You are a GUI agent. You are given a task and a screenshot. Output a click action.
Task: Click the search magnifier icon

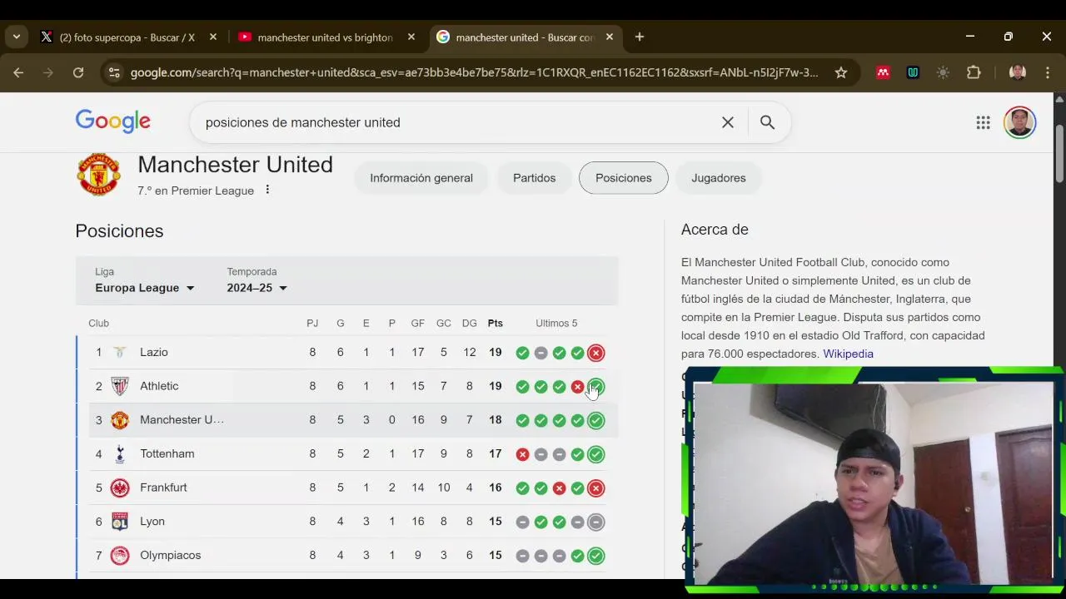point(767,122)
